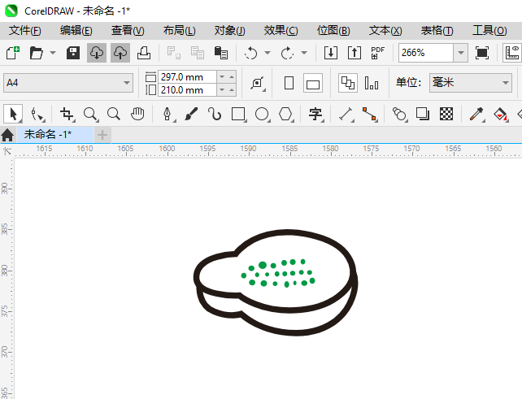The width and height of the screenshot is (522, 399).
Task: Open the 对象(J) menu
Action: [230, 31]
